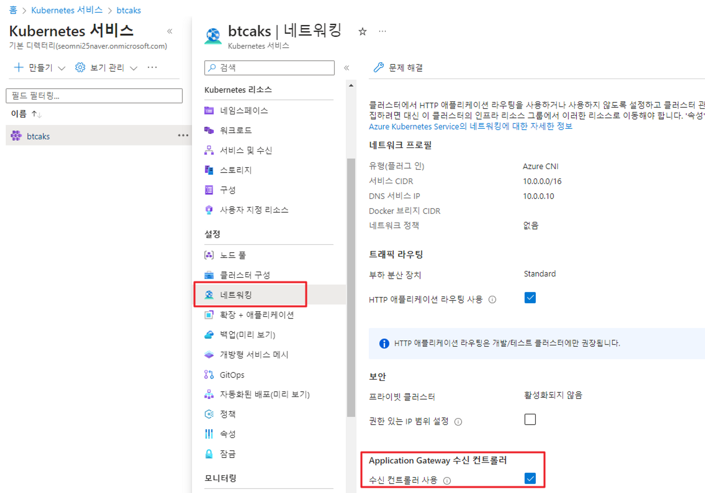Sort list by 이름 column
705x493 pixels.
26,114
